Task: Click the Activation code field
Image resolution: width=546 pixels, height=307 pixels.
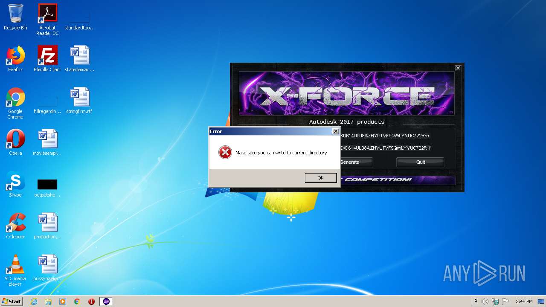Action: point(385,148)
